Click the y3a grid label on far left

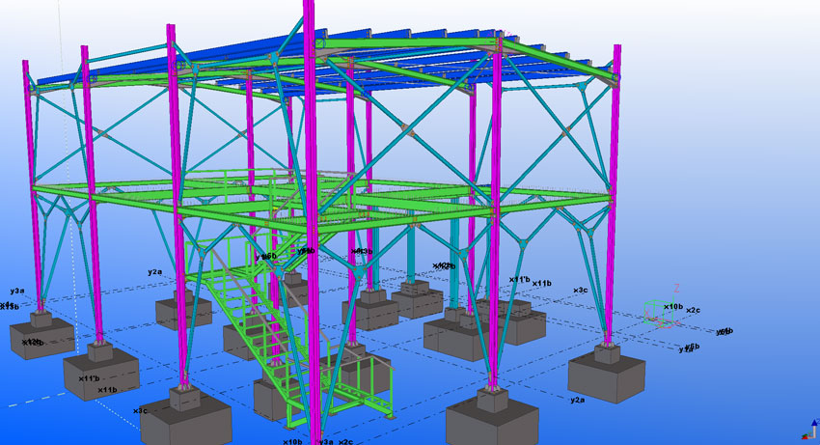[16, 290]
